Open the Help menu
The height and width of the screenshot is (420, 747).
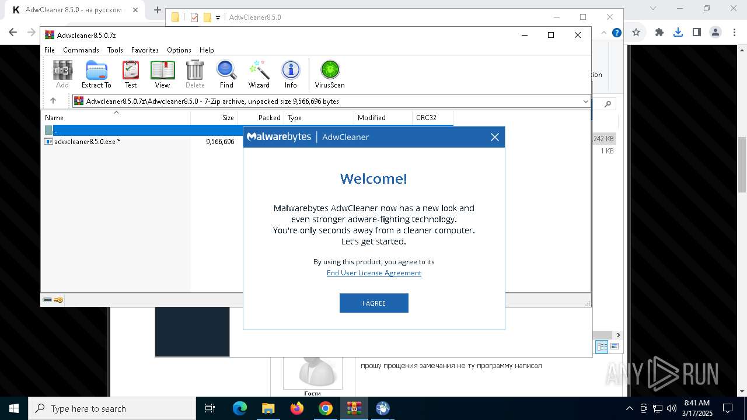tap(207, 50)
